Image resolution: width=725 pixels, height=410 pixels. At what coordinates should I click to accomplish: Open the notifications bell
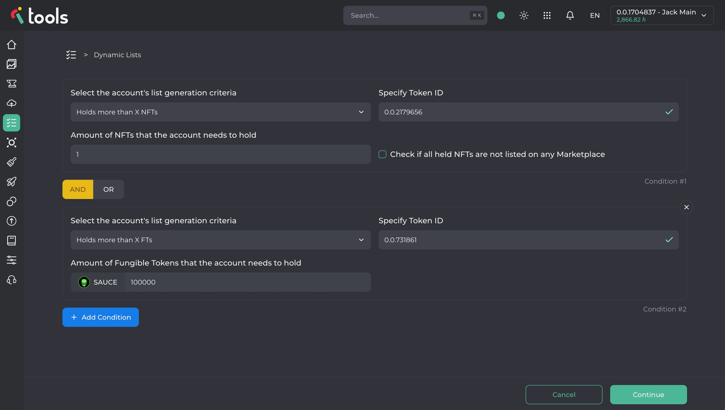570,15
